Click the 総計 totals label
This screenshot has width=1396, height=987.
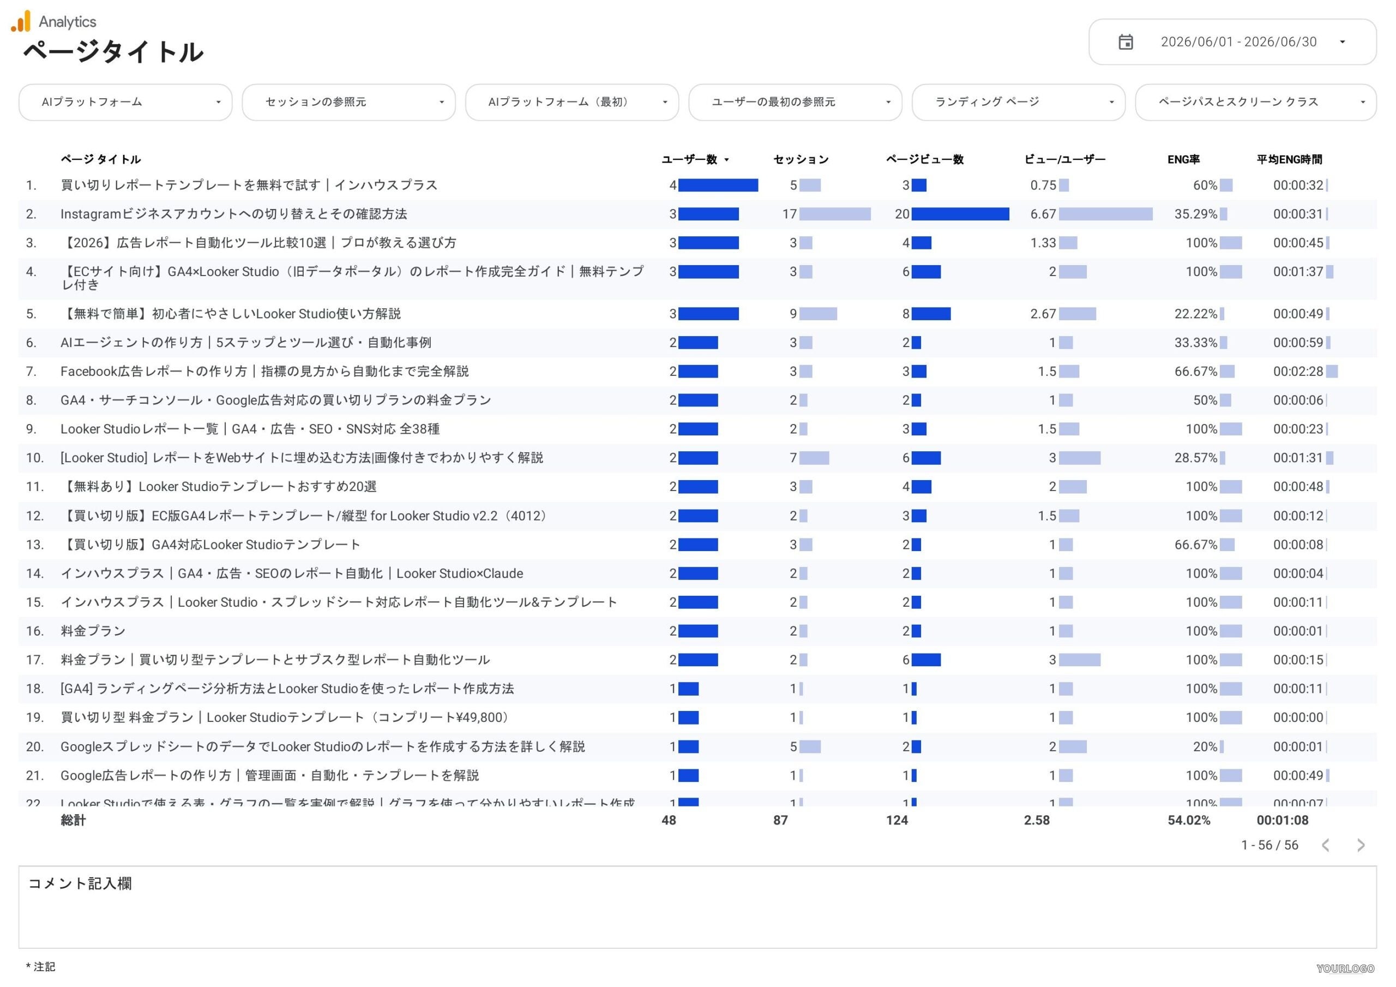point(73,820)
